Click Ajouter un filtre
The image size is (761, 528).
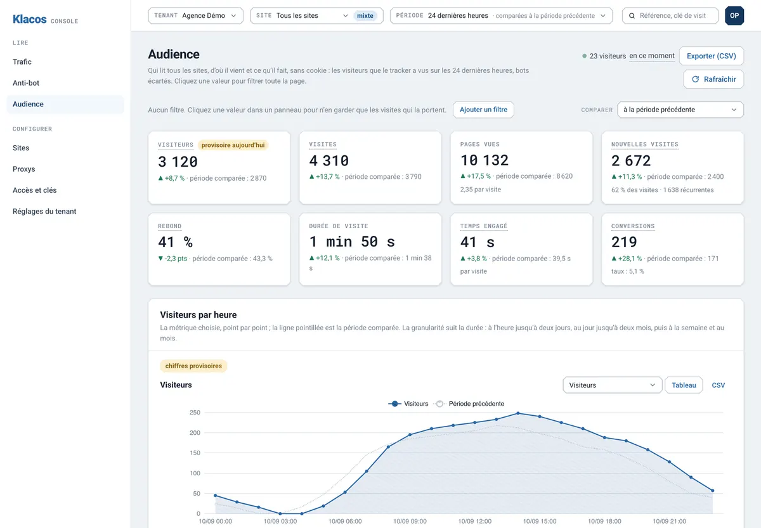tap(483, 110)
